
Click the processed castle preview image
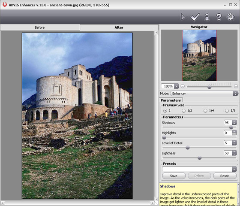77,116
